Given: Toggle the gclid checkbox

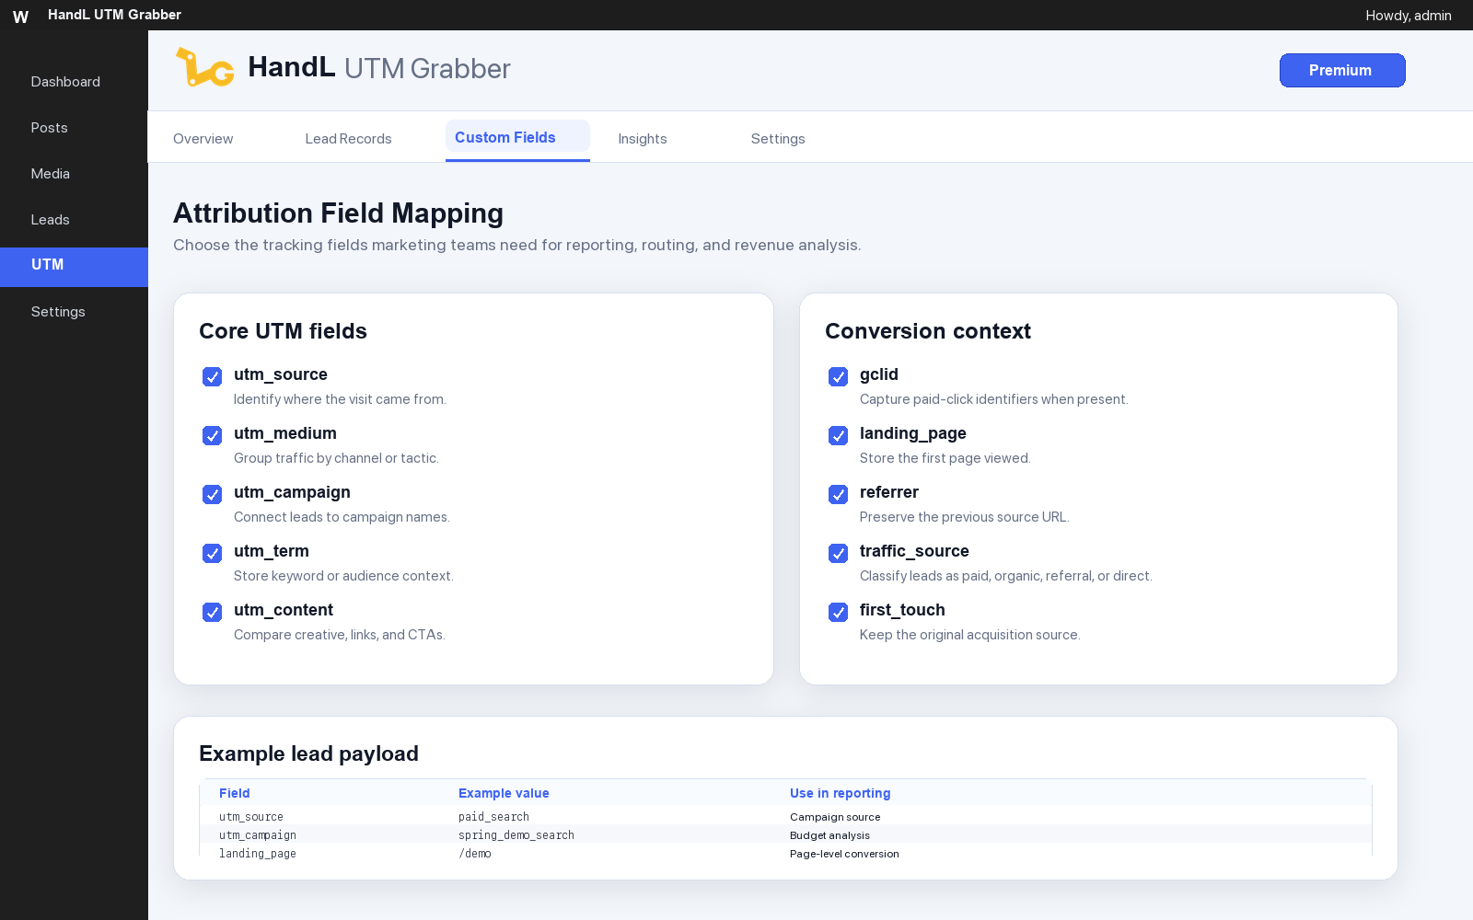Looking at the screenshot, I should point(838,376).
